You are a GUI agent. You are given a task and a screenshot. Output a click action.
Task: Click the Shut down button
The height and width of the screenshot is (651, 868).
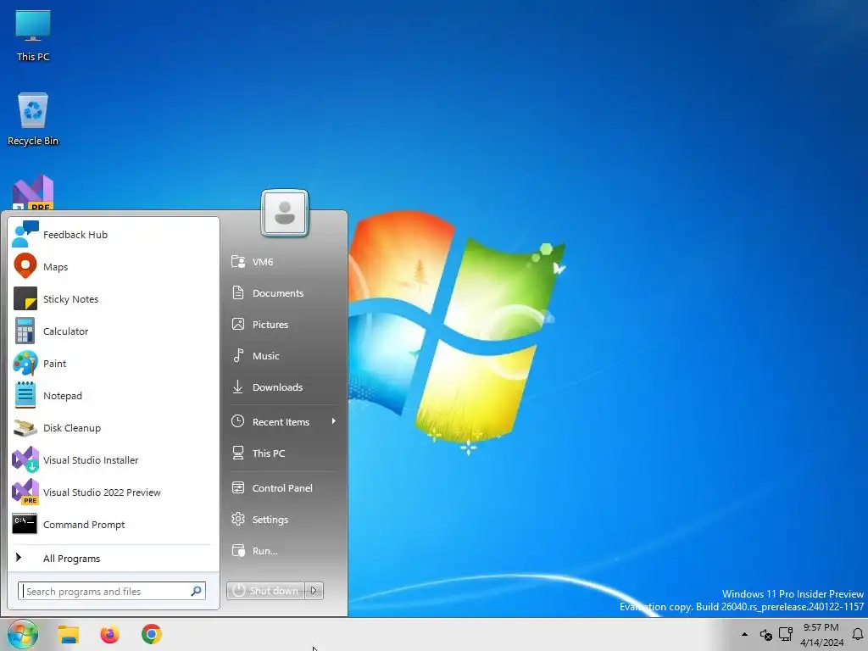coord(265,591)
